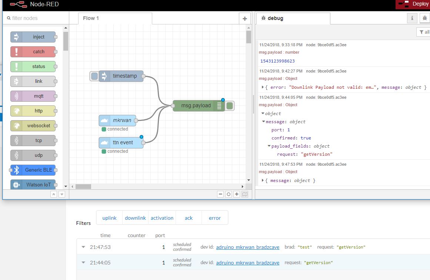This screenshot has width=430, height=280.
Task: Click the 1543123998623 payload value
Action: point(277,61)
